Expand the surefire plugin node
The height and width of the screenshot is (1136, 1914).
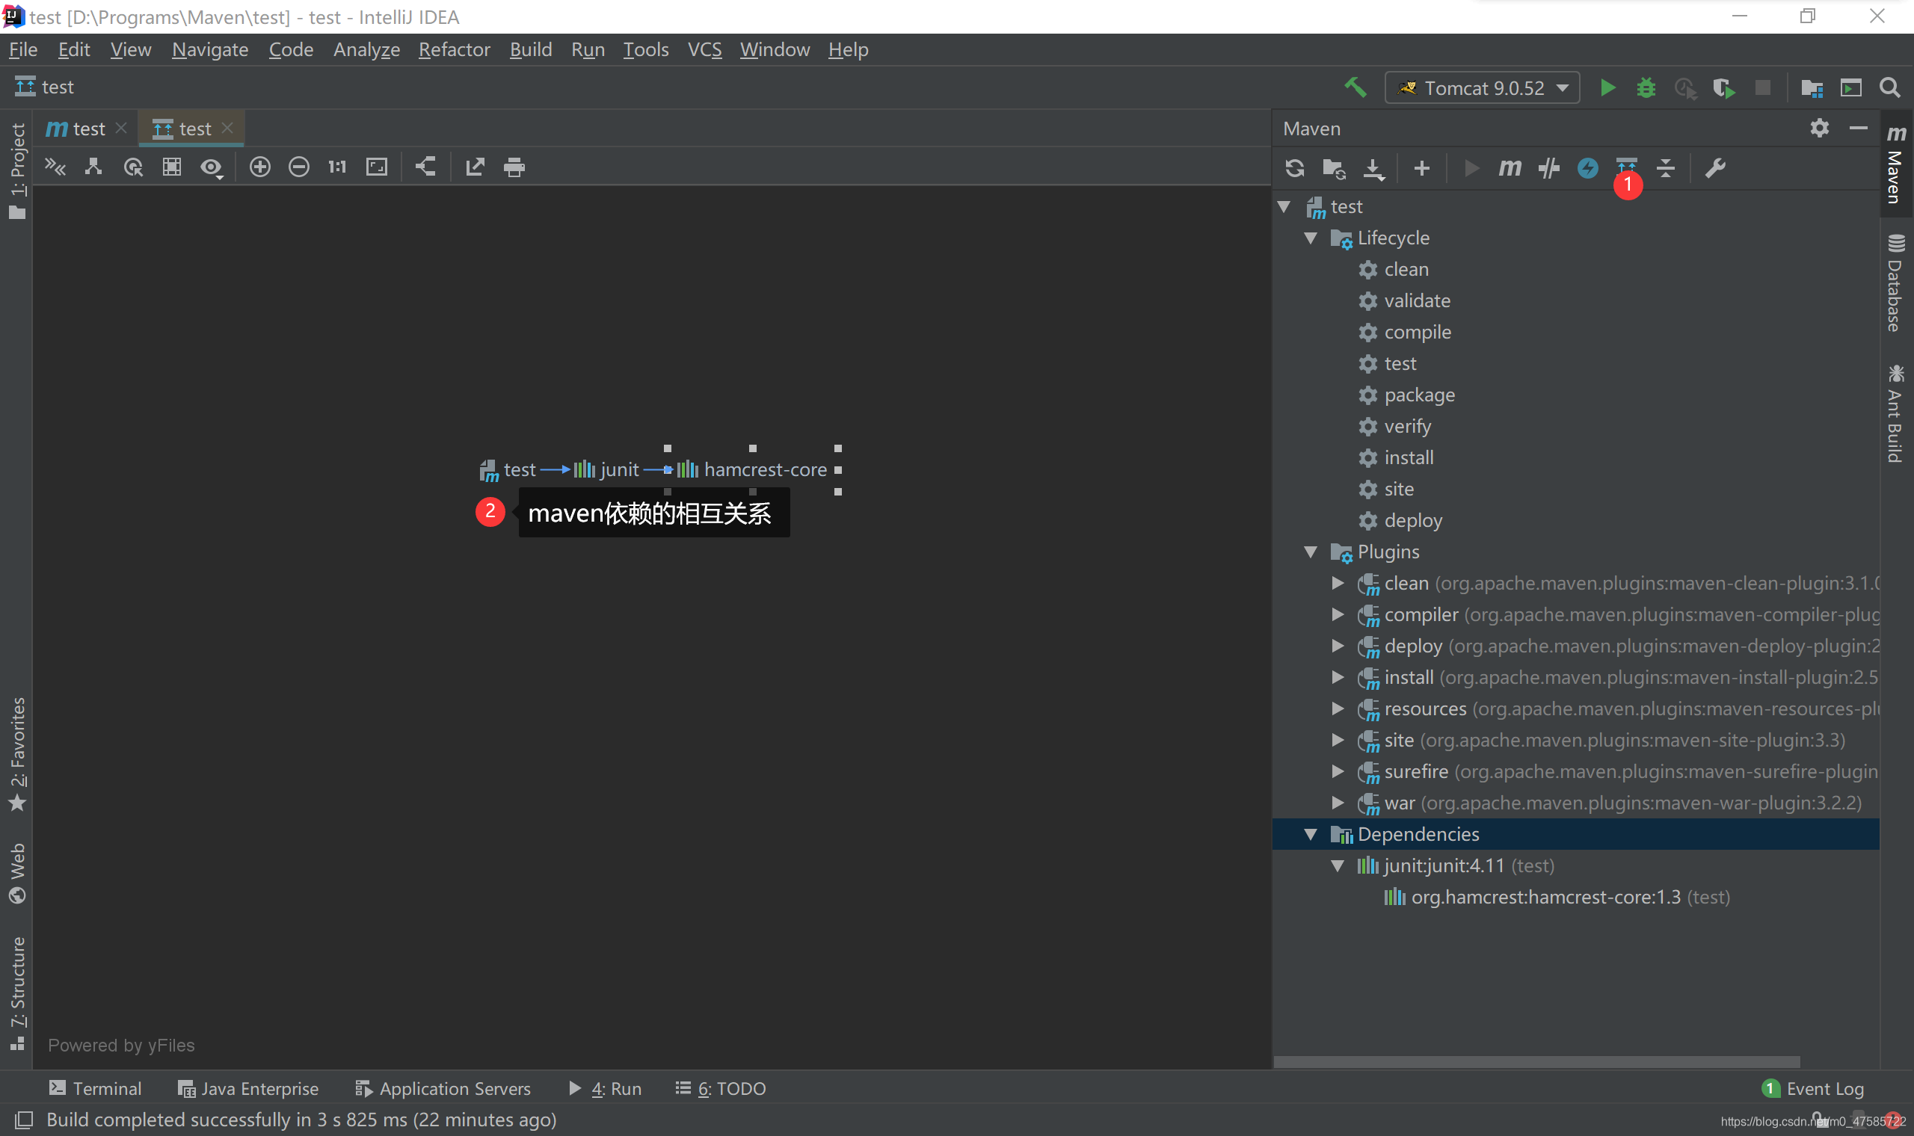point(1338,771)
